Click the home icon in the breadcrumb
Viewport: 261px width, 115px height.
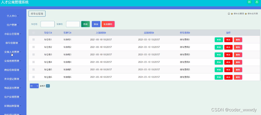pos(229,14)
